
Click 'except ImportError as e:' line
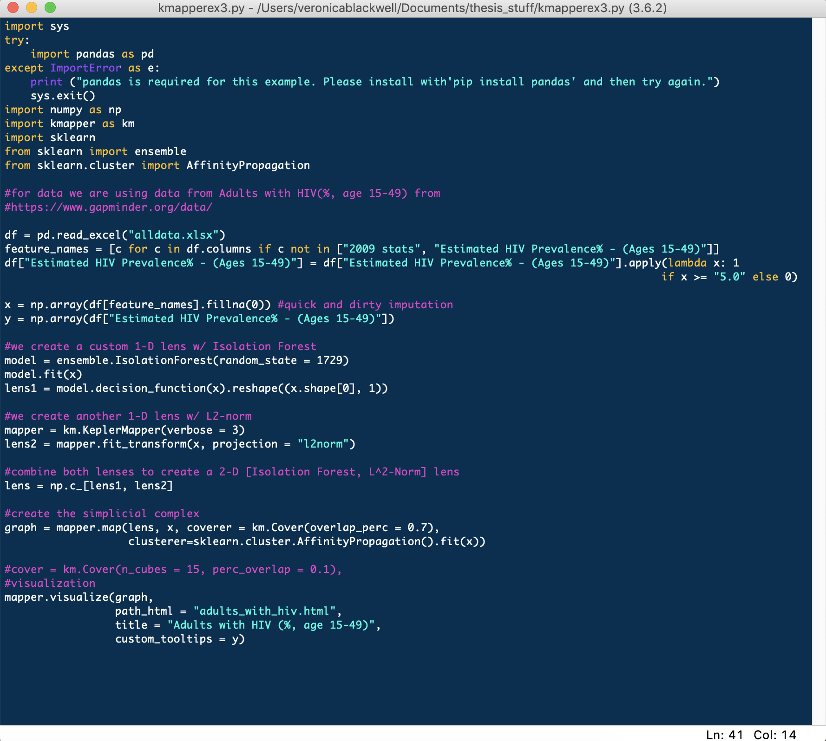[x=82, y=68]
